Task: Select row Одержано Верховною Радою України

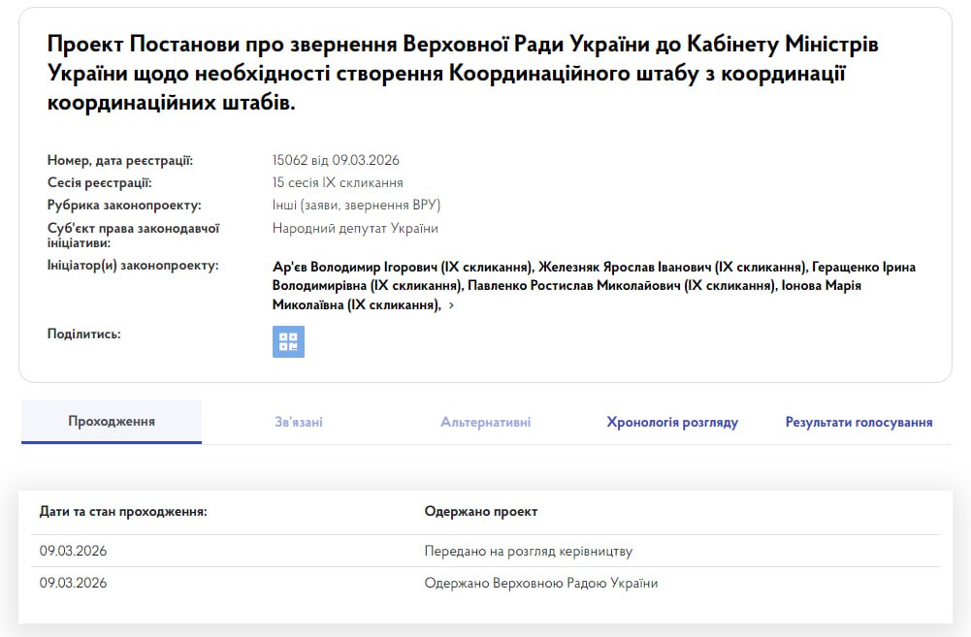Action: [x=540, y=583]
